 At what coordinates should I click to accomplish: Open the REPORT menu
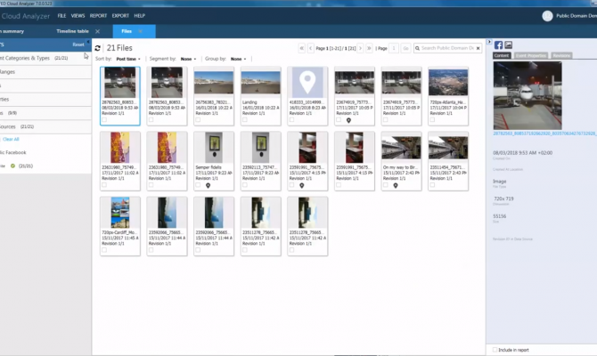[x=98, y=16]
